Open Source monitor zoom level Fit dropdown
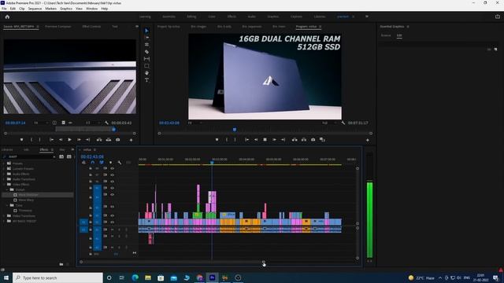This screenshot has width=504, height=283. pos(41,123)
